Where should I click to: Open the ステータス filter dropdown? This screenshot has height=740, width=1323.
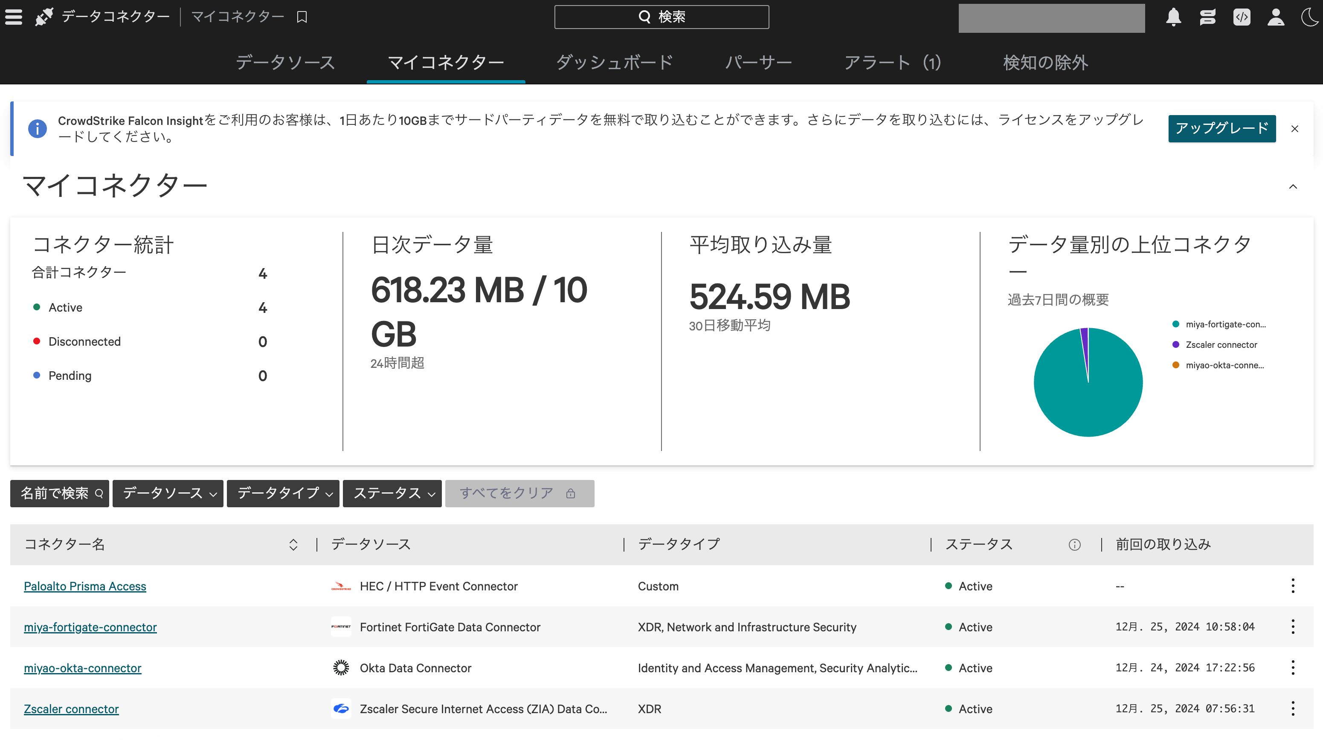pos(392,494)
